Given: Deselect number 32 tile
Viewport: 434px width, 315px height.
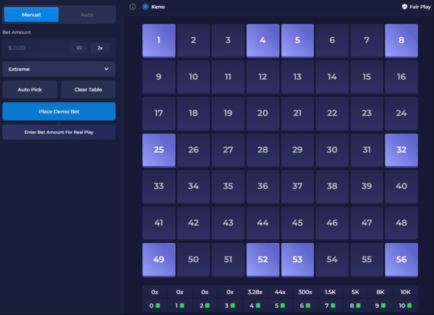Looking at the screenshot, I should click(x=401, y=150).
